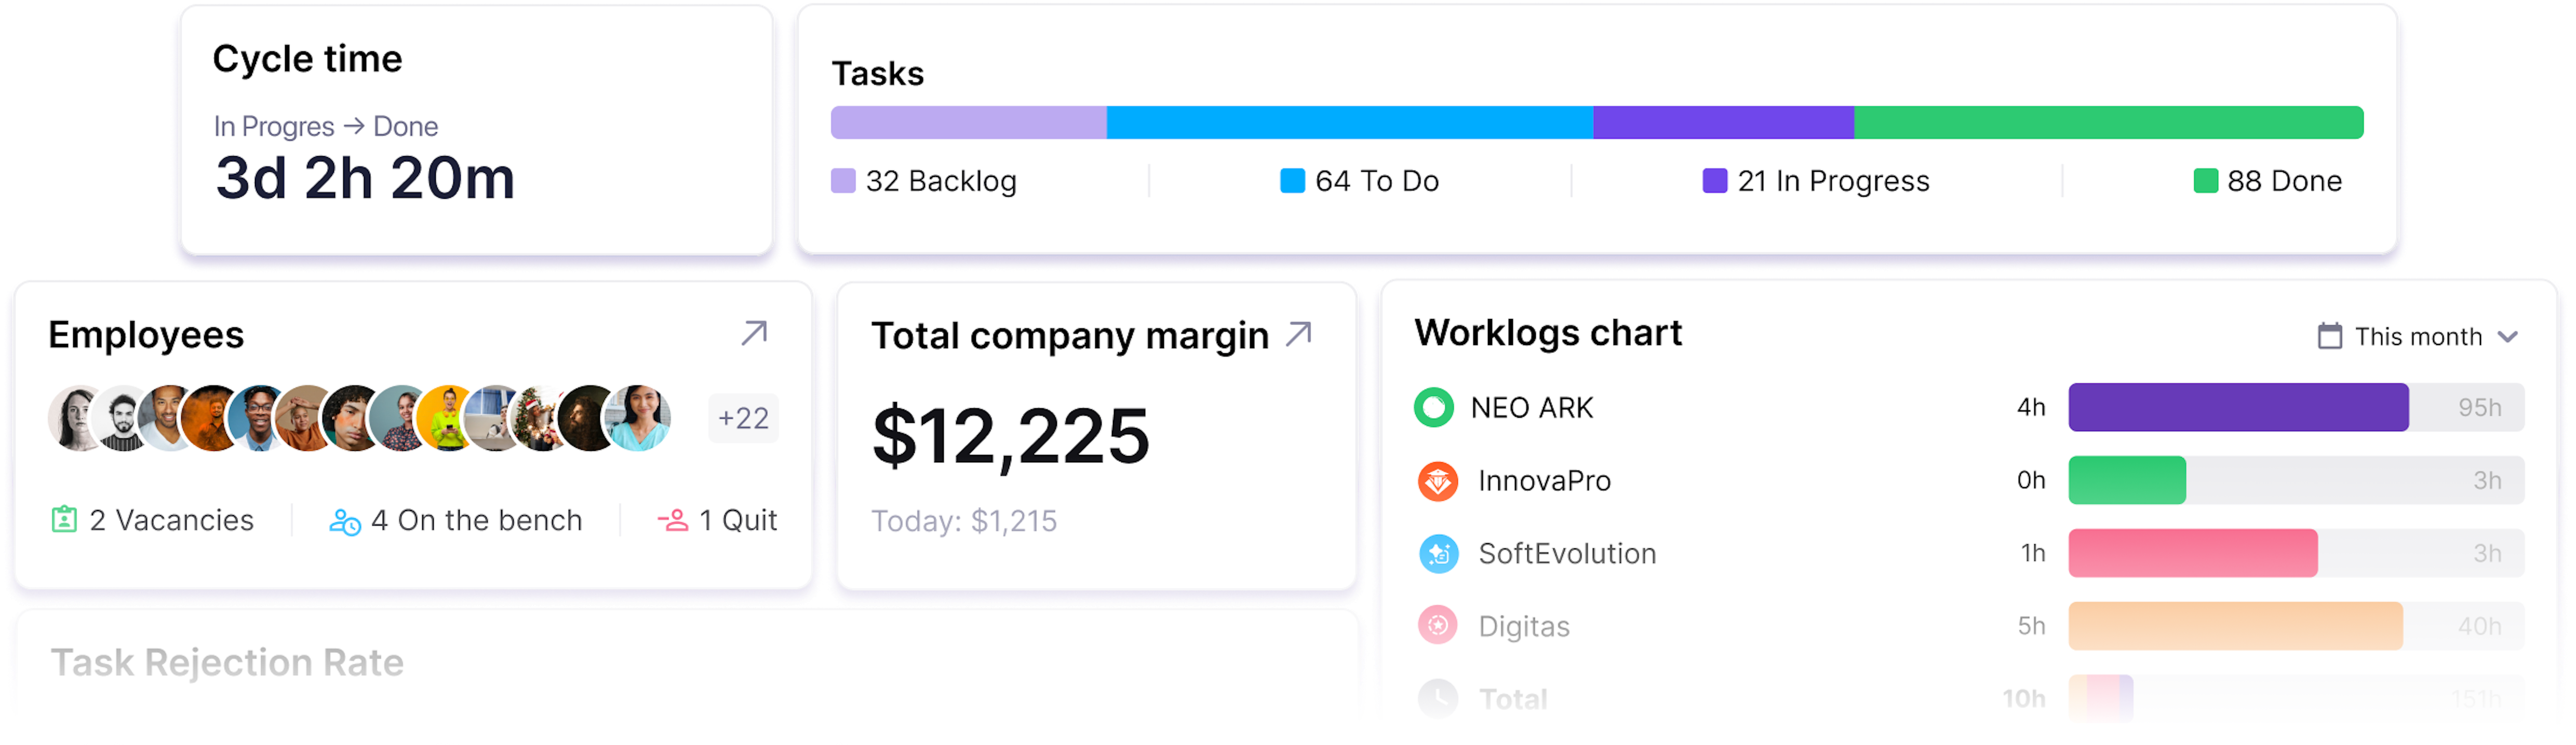Open the This month period dropdown
This screenshot has height=745, width=2576.
coord(2417,337)
